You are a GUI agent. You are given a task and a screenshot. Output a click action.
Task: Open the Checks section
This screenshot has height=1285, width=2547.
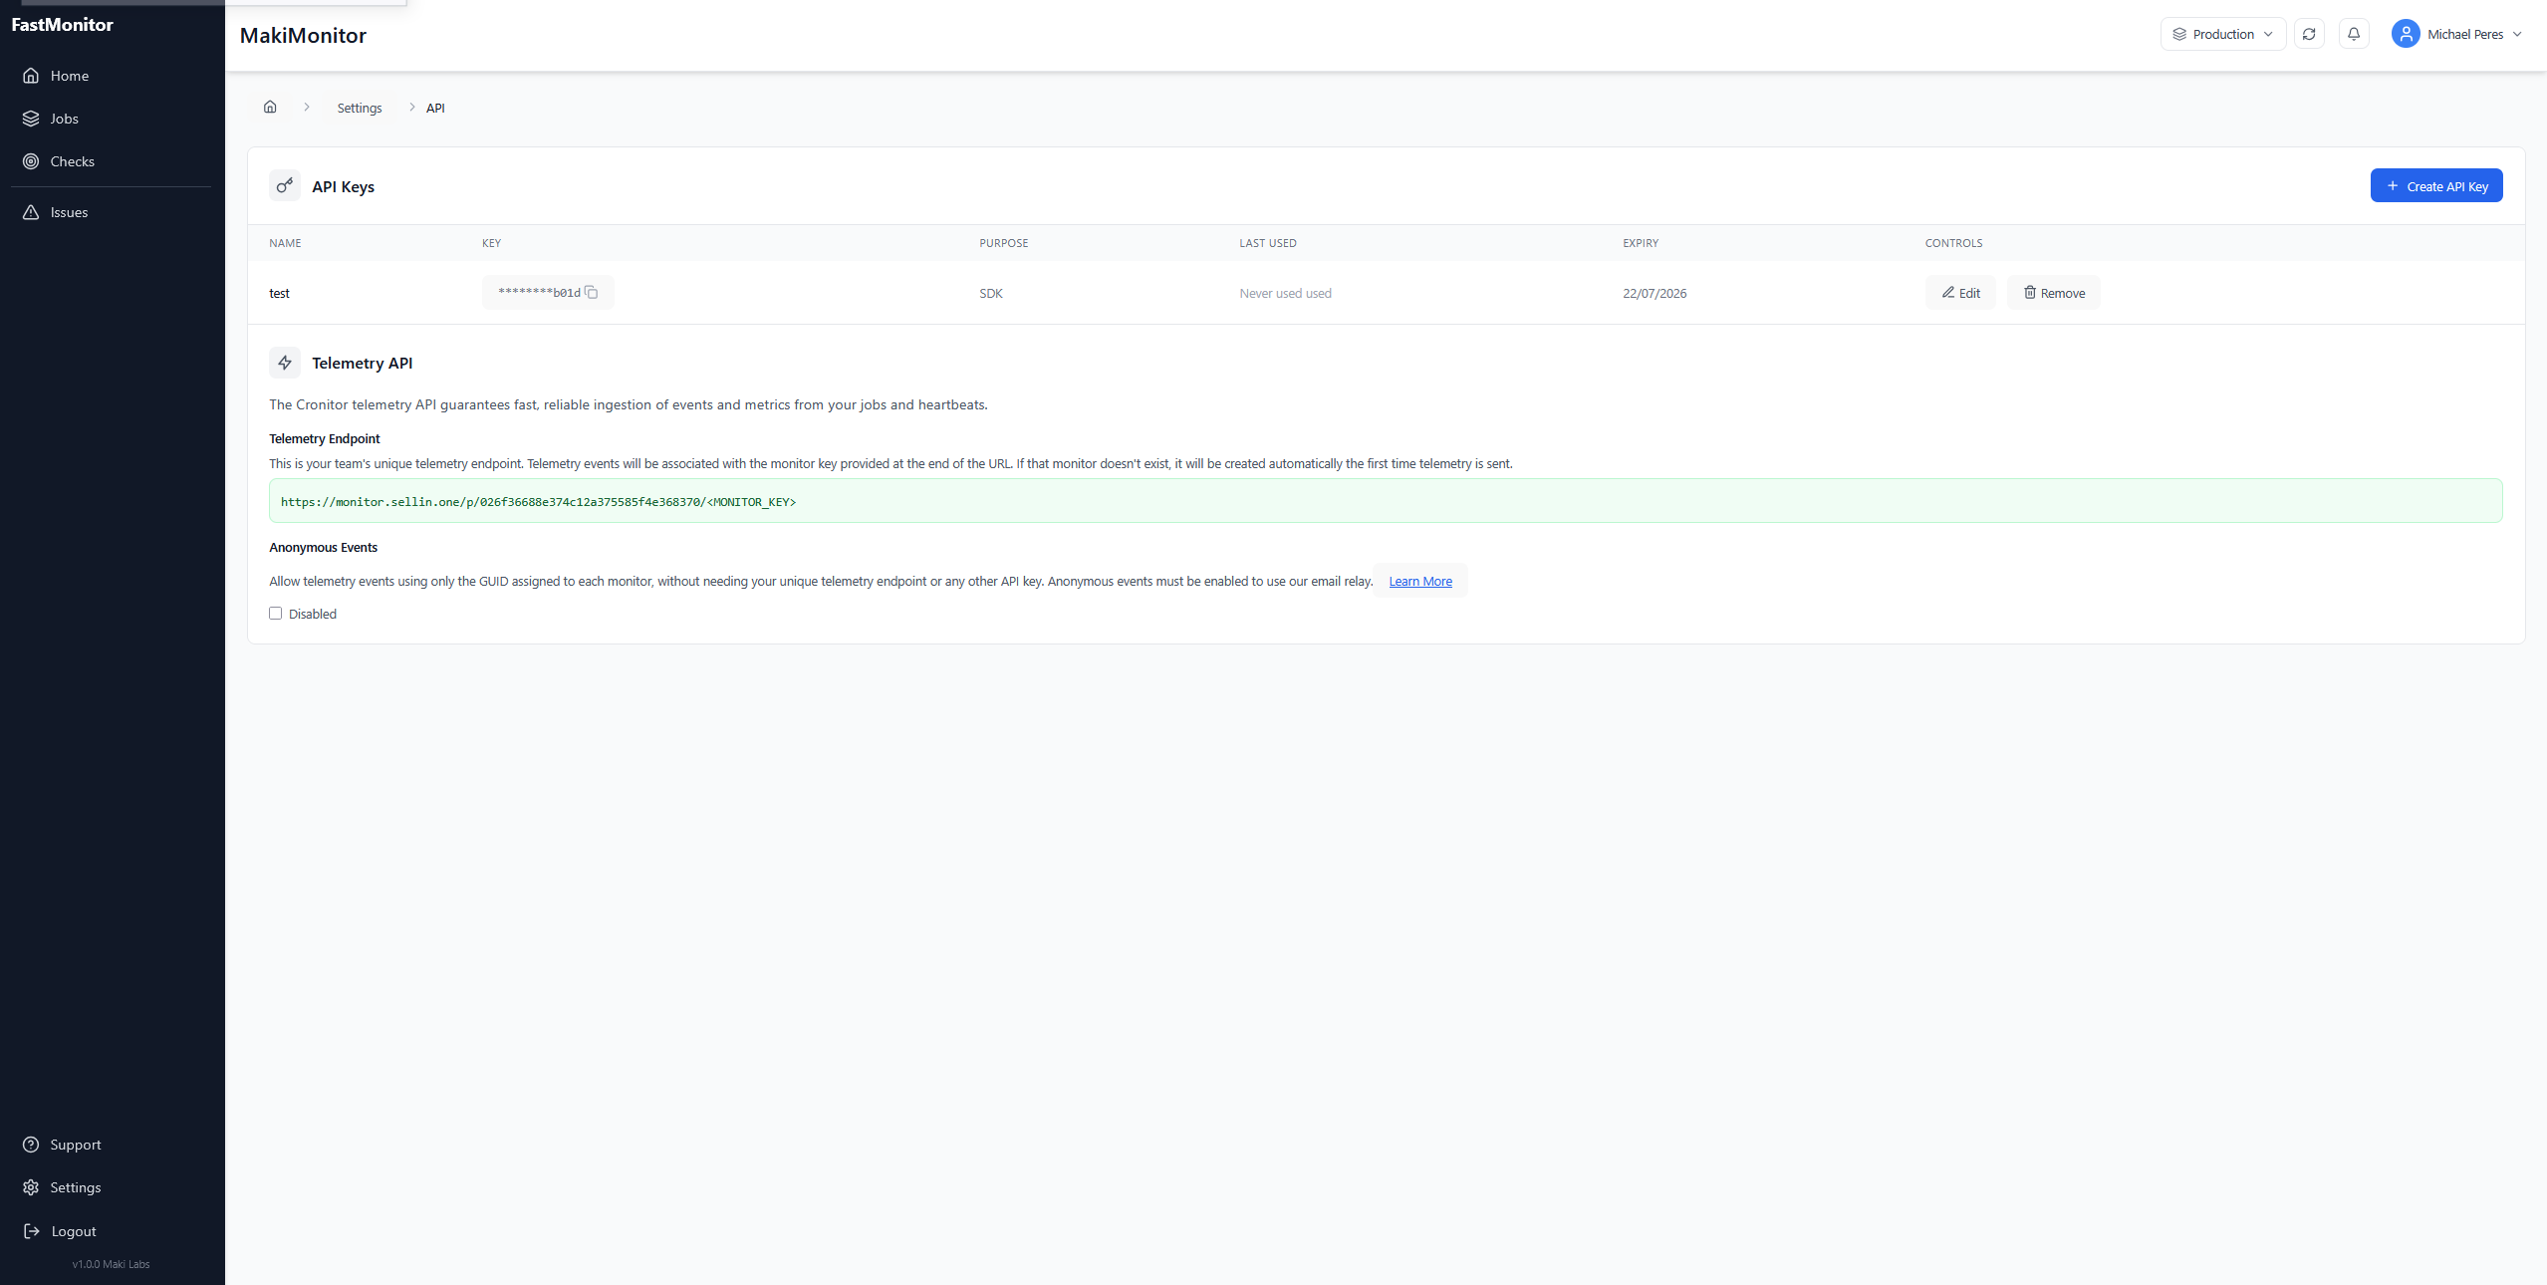[73, 160]
